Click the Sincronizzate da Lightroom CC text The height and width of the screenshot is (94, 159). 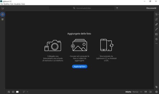pyautogui.click(x=106, y=58)
